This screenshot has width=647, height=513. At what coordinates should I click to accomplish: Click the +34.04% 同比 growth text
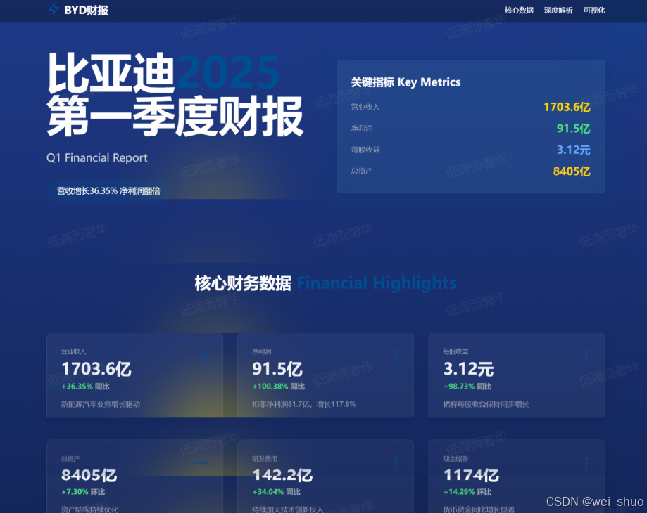click(x=277, y=492)
